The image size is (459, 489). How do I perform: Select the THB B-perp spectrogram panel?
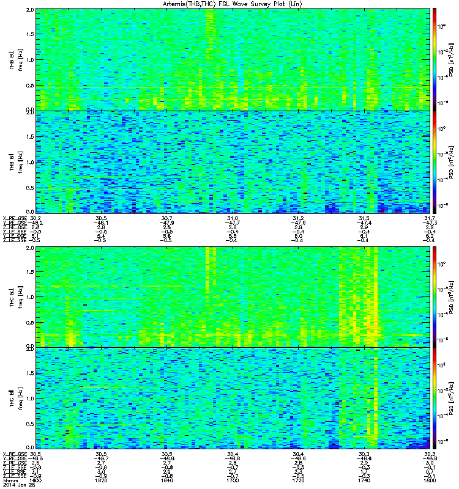tap(233, 59)
